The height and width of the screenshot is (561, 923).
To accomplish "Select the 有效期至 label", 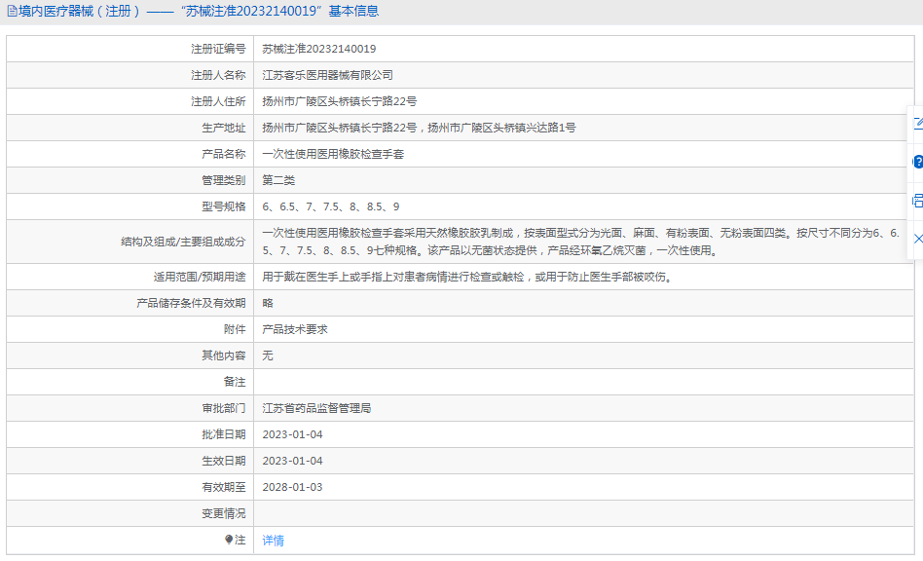I will tap(224, 487).
